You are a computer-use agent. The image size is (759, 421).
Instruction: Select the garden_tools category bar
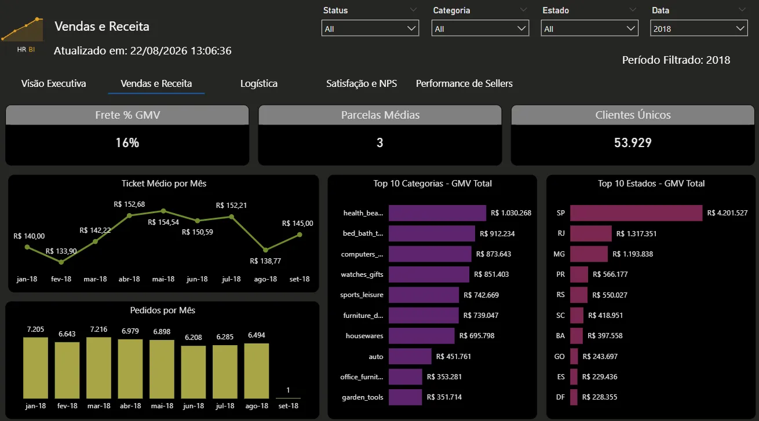(x=406, y=397)
